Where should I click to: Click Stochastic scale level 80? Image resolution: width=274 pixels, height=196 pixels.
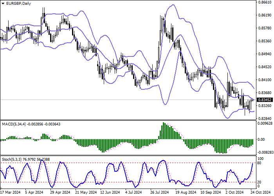pos(260,163)
